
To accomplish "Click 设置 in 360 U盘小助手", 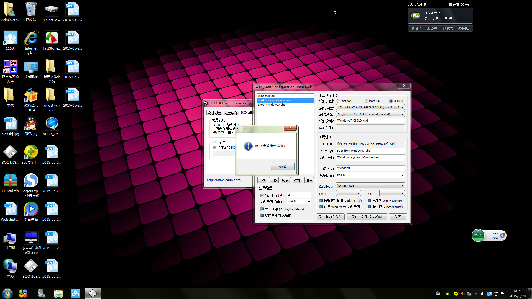I will coord(454,4).
